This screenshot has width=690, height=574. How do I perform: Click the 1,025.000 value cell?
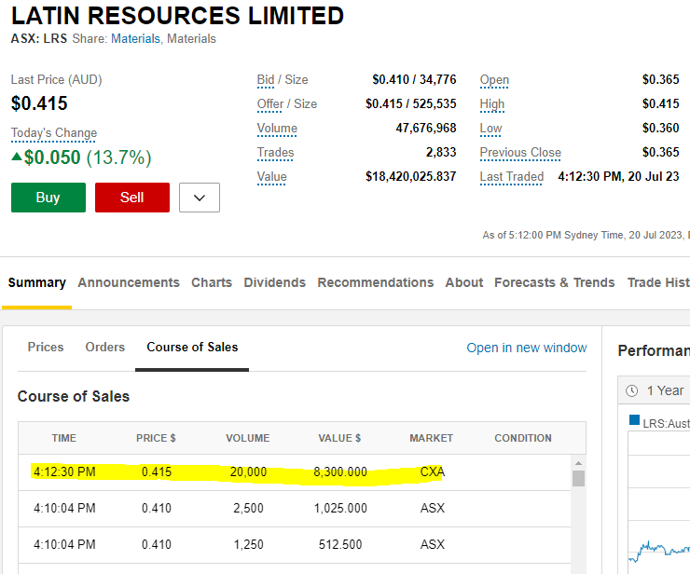(x=340, y=508)
